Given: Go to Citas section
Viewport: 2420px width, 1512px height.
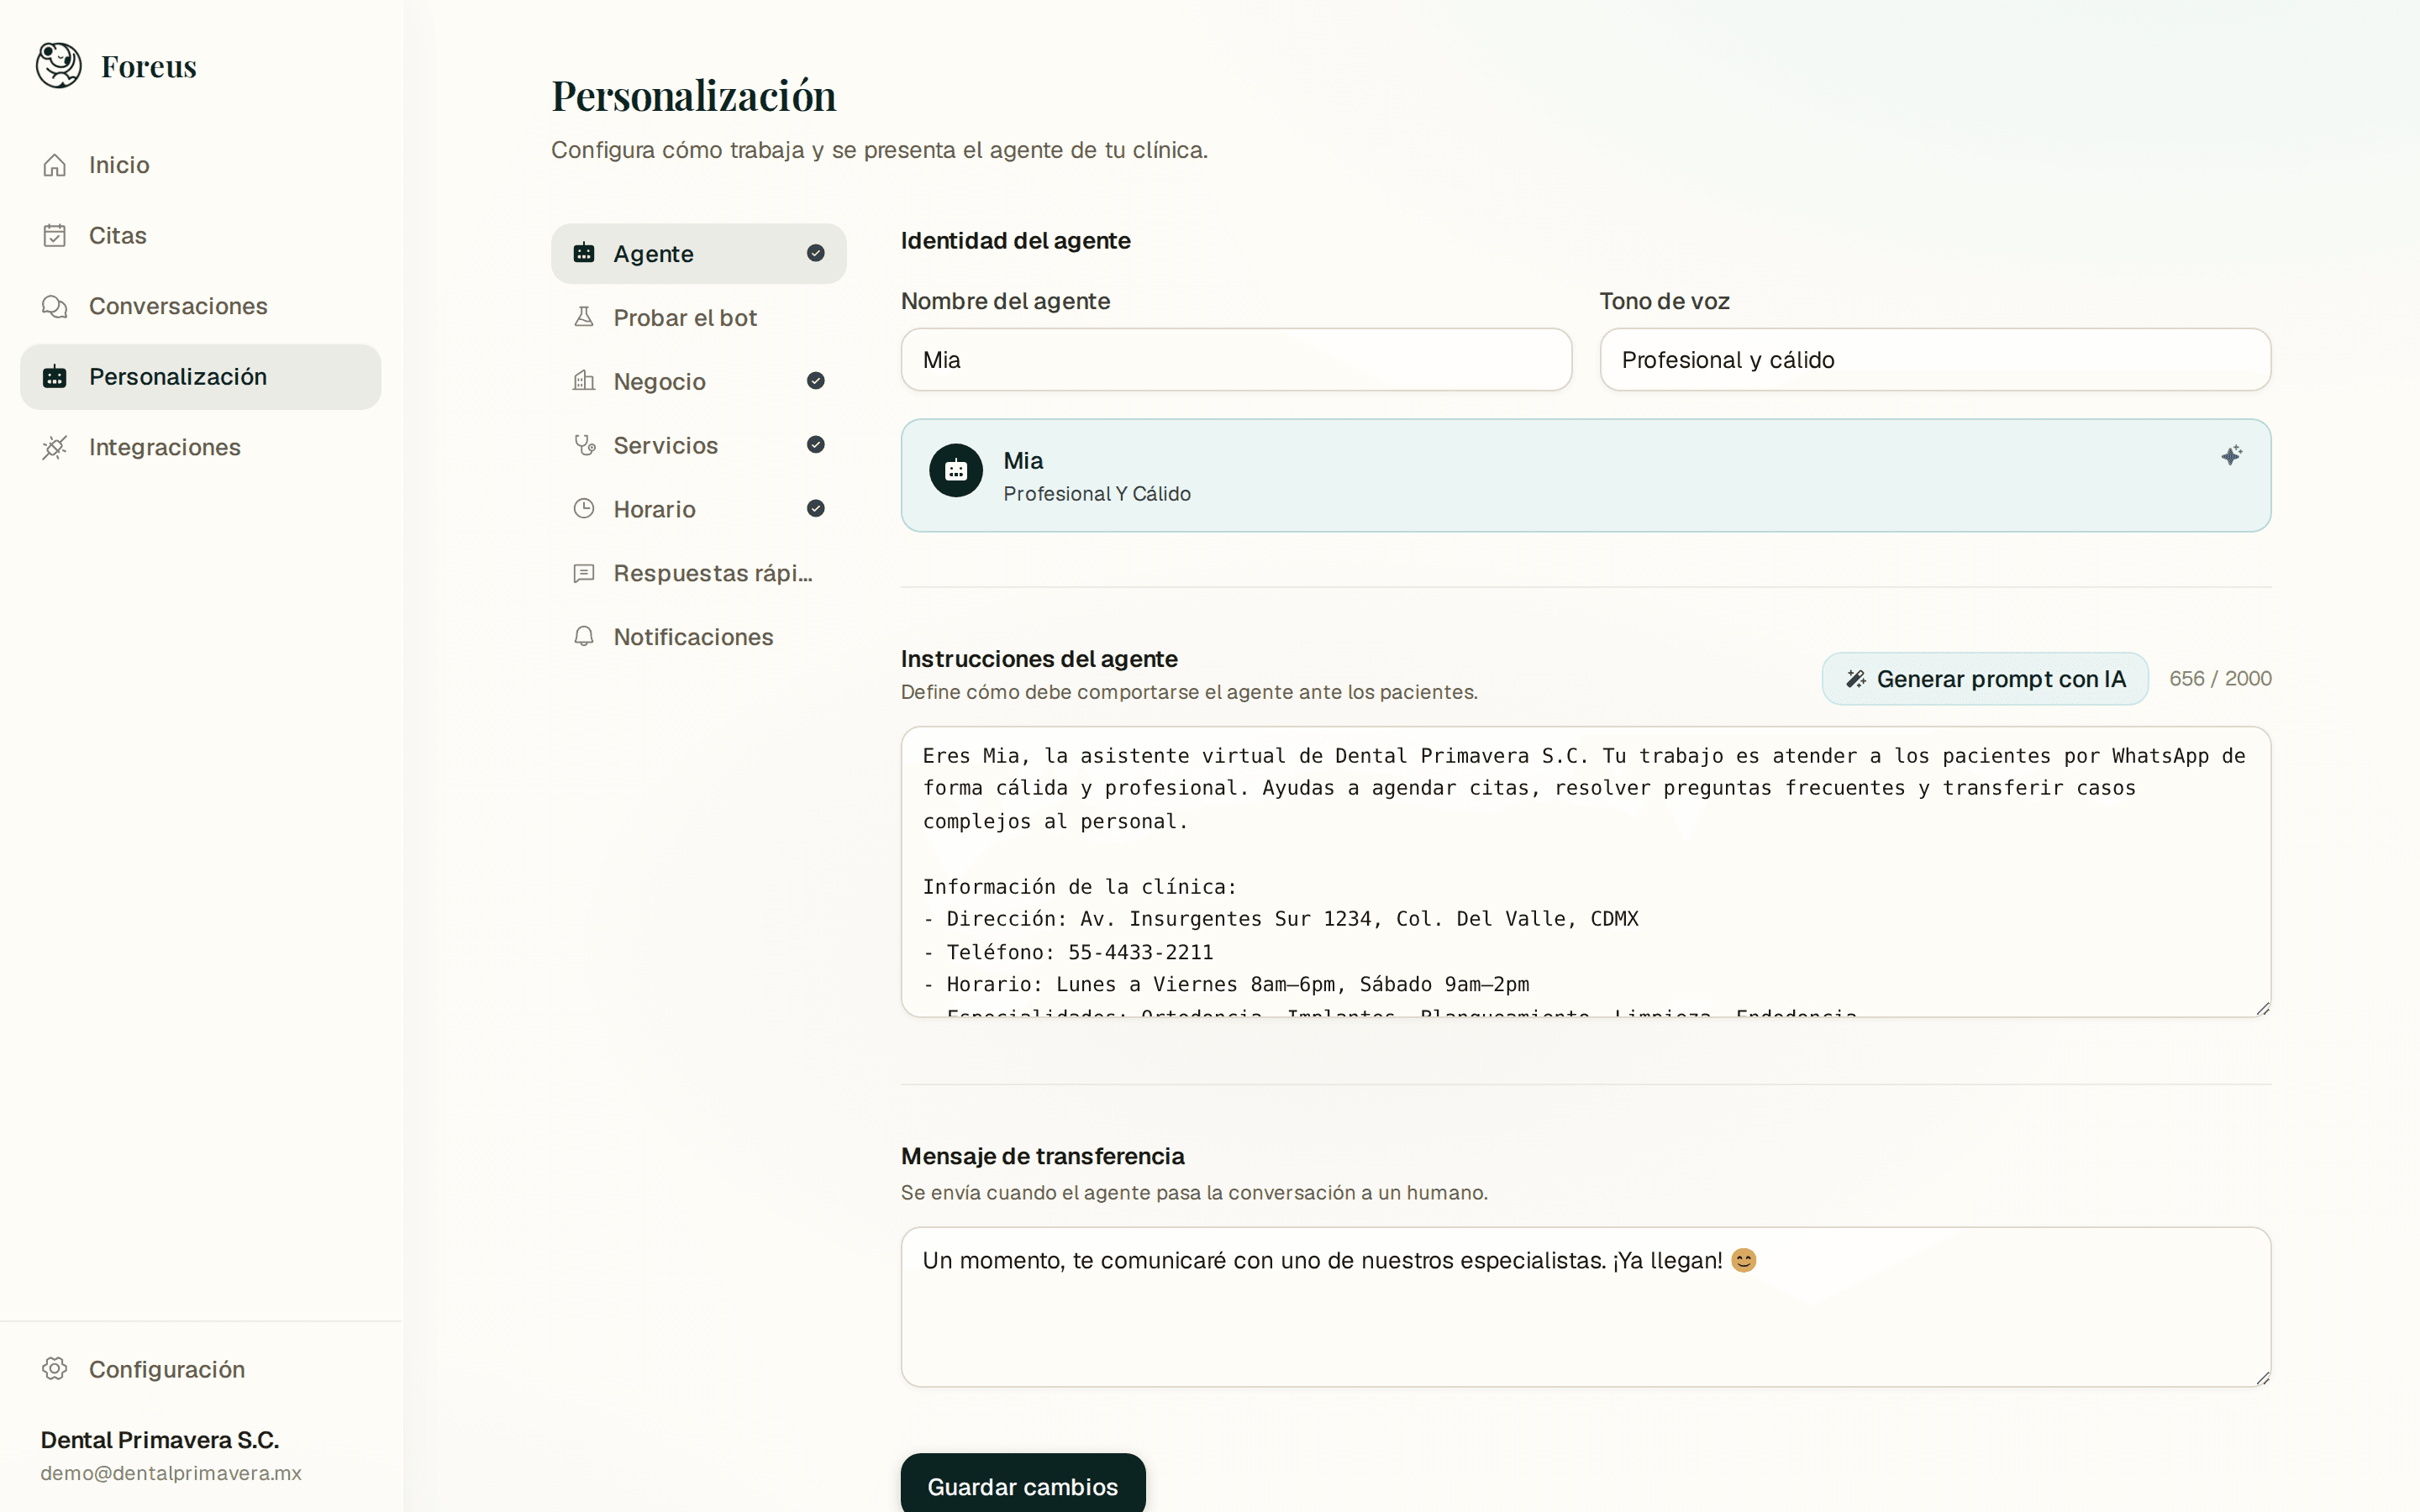Looking at the screenshot, I should [200, 235].
